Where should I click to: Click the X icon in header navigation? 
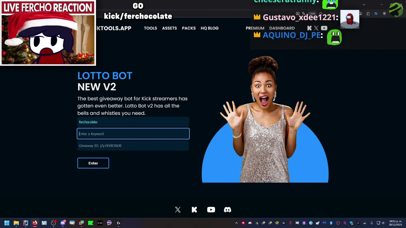pyautogui.click(x=316, y=28)
